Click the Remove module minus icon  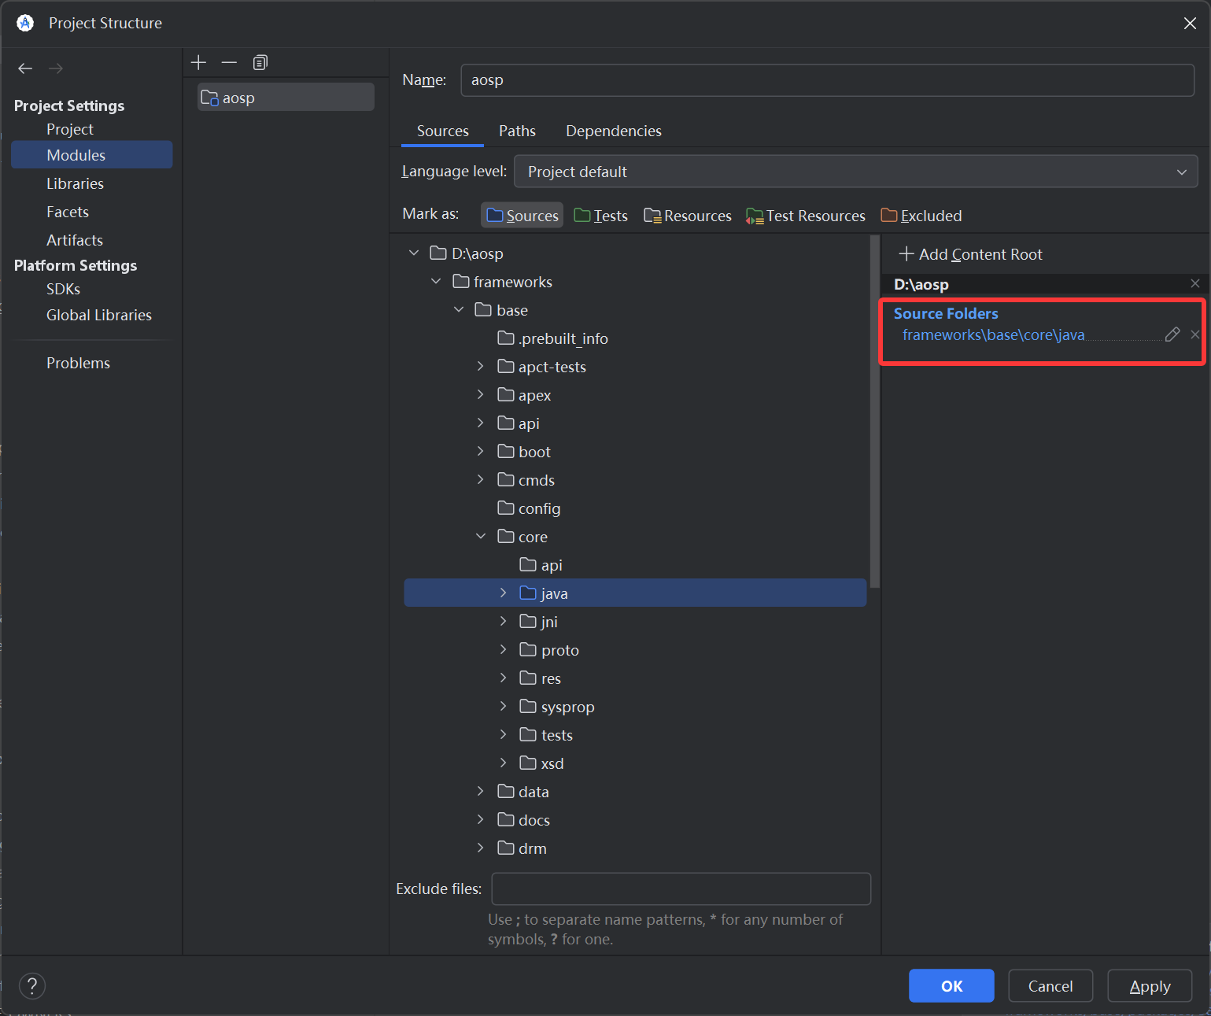[229, 62]
